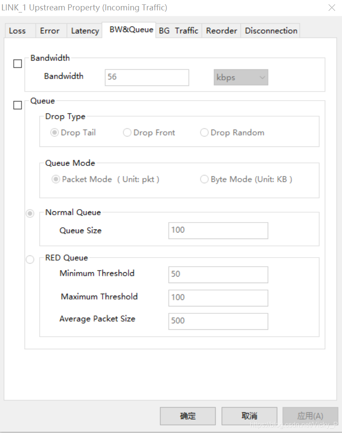
Task: Click the Minimum Threshold label
Action: coord(97,273)
